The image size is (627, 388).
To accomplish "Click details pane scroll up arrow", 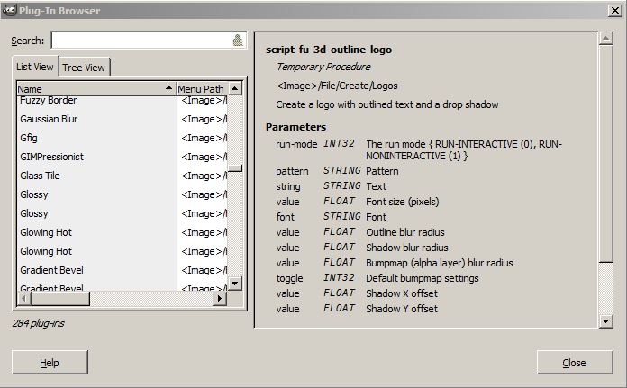I will coord(606,38).
